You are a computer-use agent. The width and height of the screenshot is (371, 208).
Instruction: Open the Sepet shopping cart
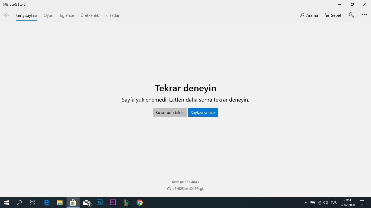333,15
